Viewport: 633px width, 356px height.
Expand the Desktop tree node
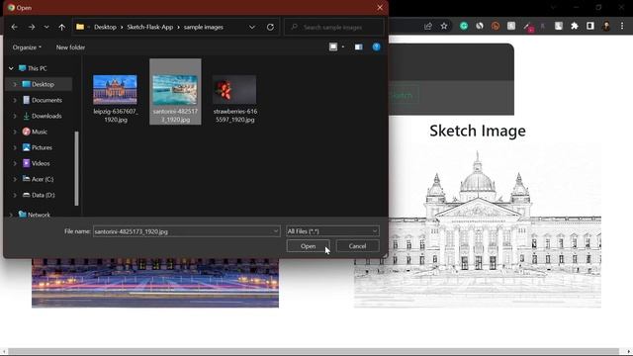15,84
